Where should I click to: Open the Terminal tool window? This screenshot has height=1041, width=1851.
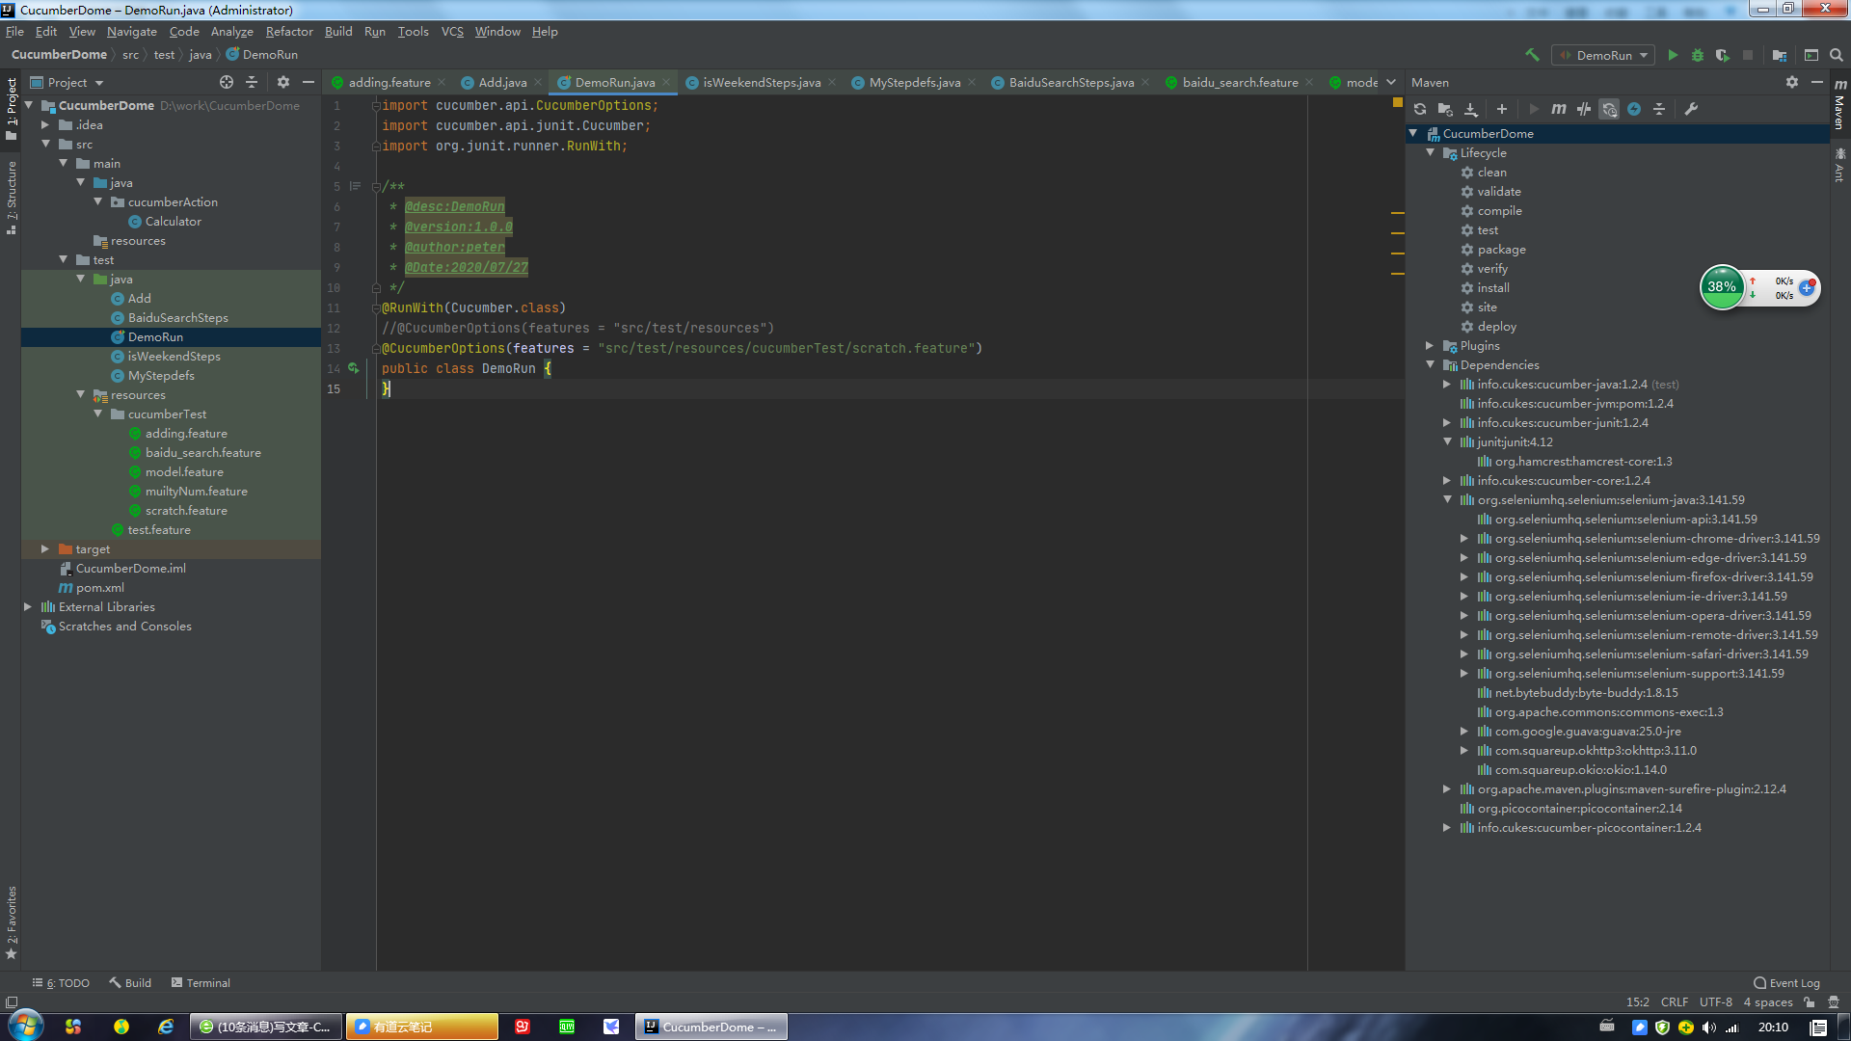[201, 982]
